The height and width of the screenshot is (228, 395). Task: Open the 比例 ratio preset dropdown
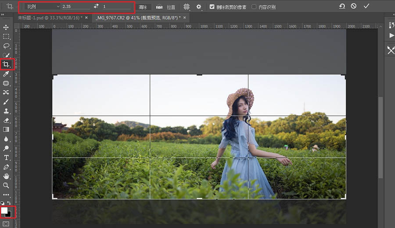(x=42, y=7)
